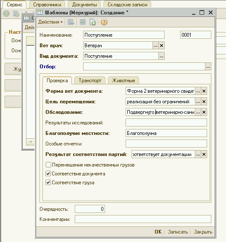Click the Закрыть button
The image size is (226, 242).
pos(203,232)
